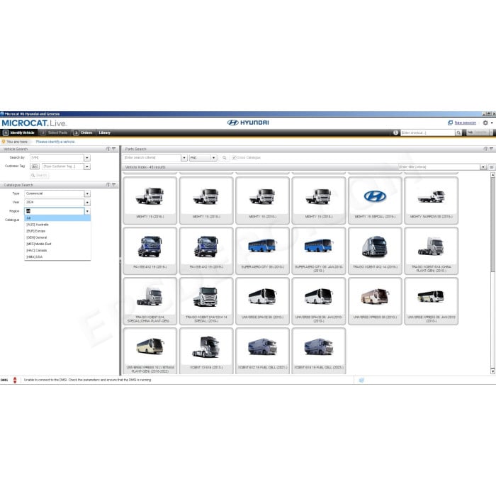Click 'Please identify a vehicle' breadcrumb
The height and width of the screenshot is (496, 496).
(55, 142)
